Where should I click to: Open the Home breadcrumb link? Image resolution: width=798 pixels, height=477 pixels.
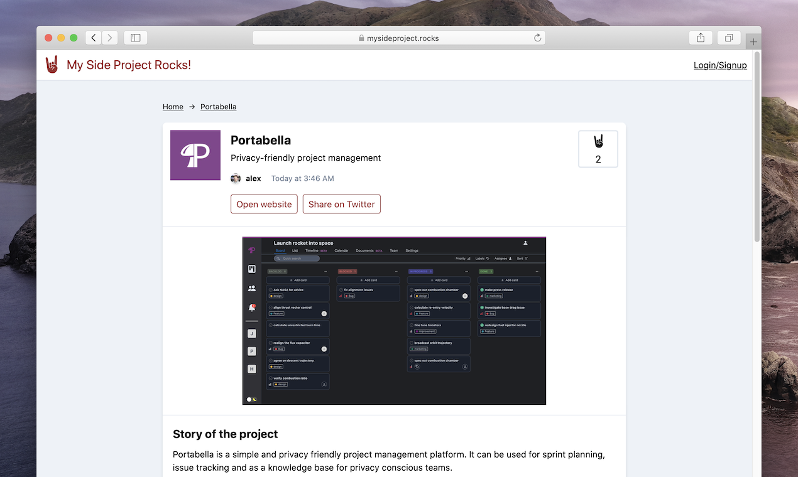pyautogui.click(x=173, y=107)
